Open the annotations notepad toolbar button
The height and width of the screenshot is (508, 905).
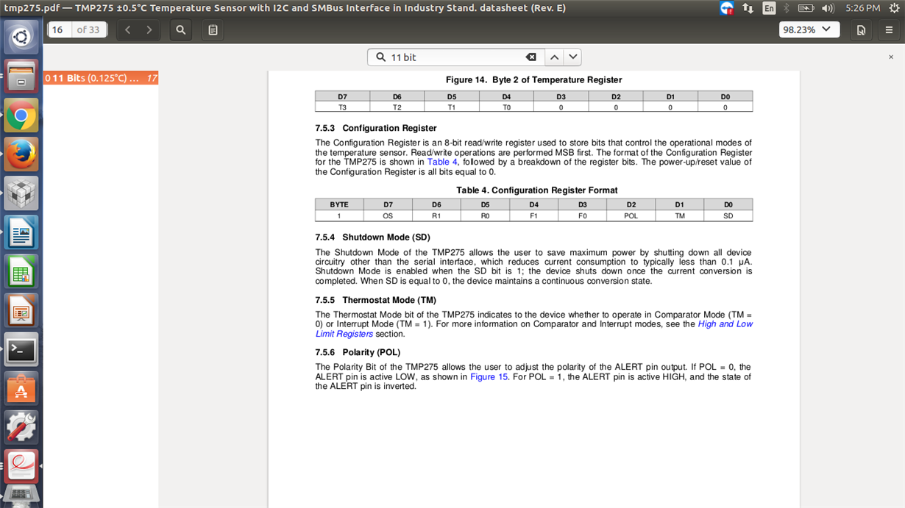coord(213,30)
